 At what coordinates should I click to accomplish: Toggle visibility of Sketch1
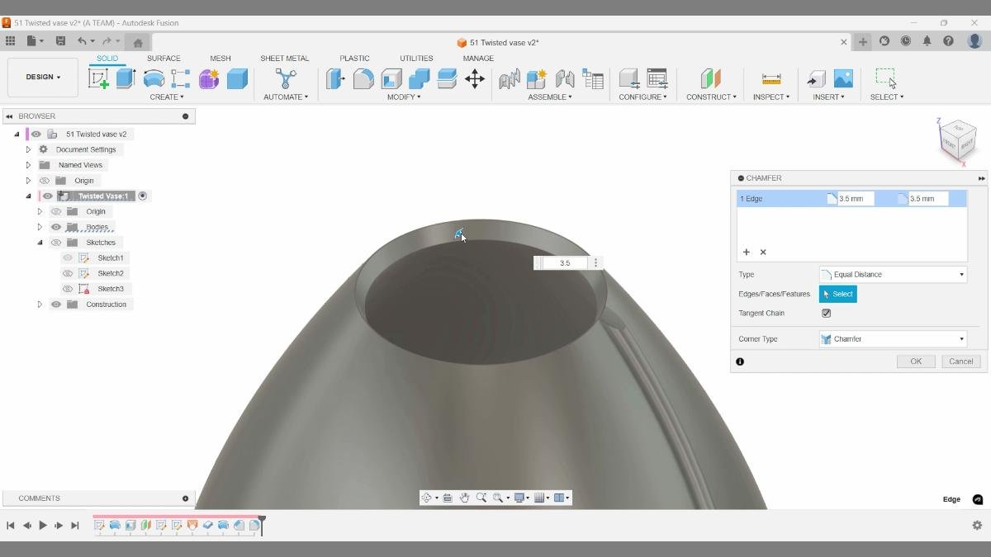point(68,257)
